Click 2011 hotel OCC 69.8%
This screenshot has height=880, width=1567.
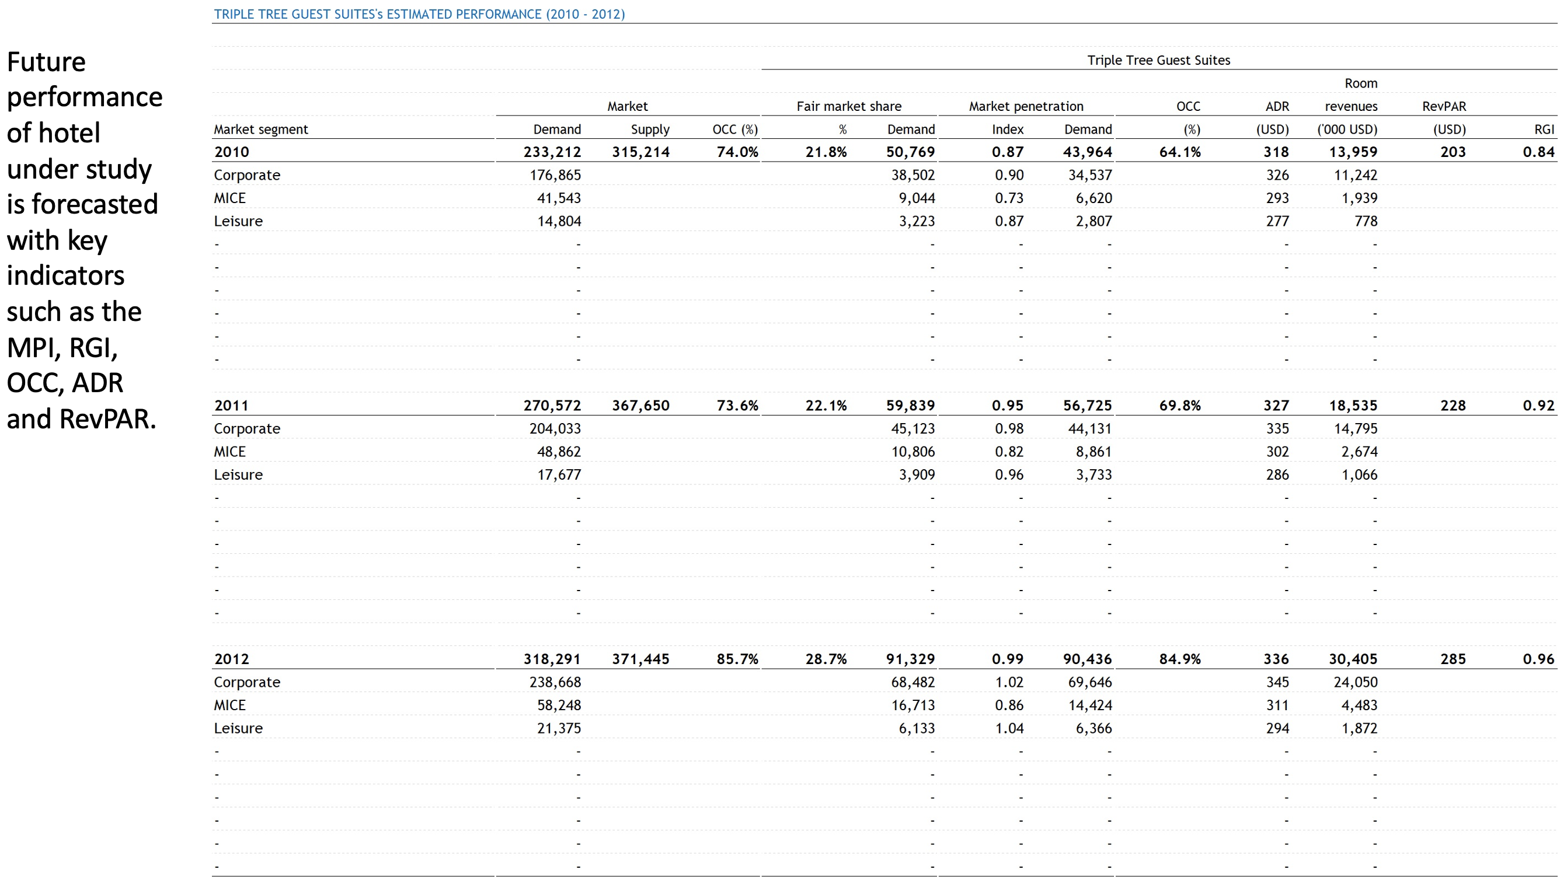(1179, 406)
